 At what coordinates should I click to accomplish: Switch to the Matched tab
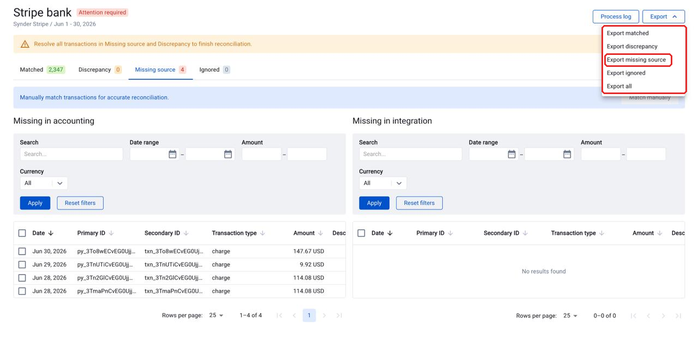[42, 70]
